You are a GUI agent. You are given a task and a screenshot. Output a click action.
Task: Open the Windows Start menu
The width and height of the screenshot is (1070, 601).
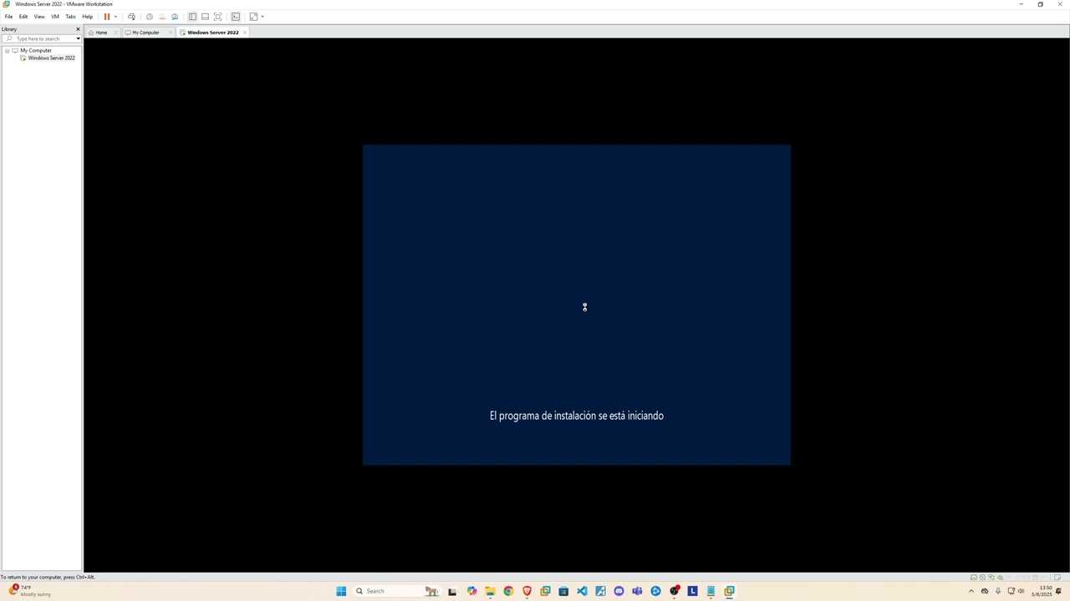click(x=341, y=591)
